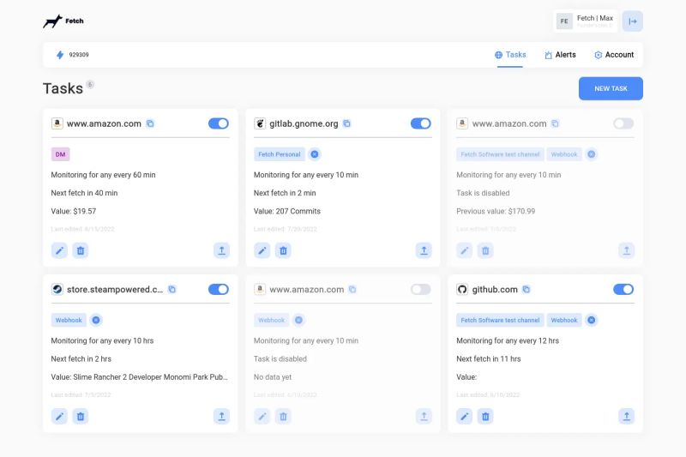
Task: Click circled x beside github.com Webhook tag
Action: coord(592,320)
